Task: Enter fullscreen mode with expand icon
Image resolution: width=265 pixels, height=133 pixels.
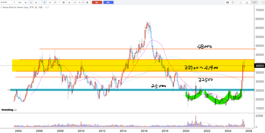Action: click(x=263, y=2)
